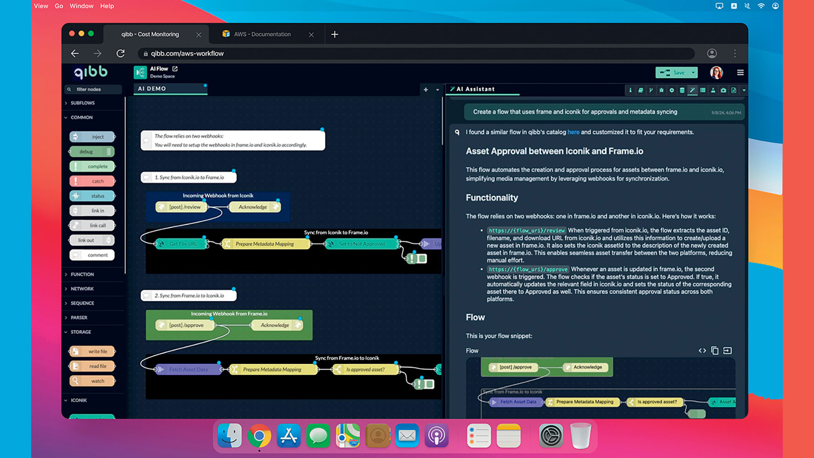The height and width of the screenshot is (458, 814).
Task: Open the debug bug icon panel
Action: pyautogui.click(x=661, y=90)
